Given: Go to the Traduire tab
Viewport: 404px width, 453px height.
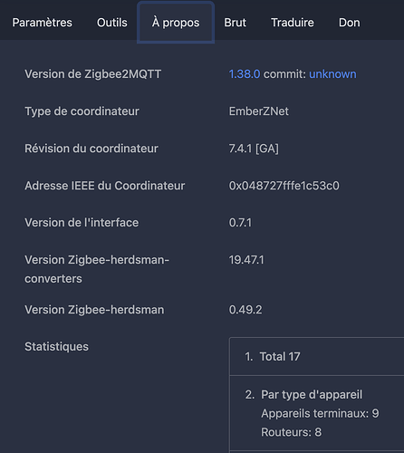Looking at the screenshot, I should (x=293, y=23).
